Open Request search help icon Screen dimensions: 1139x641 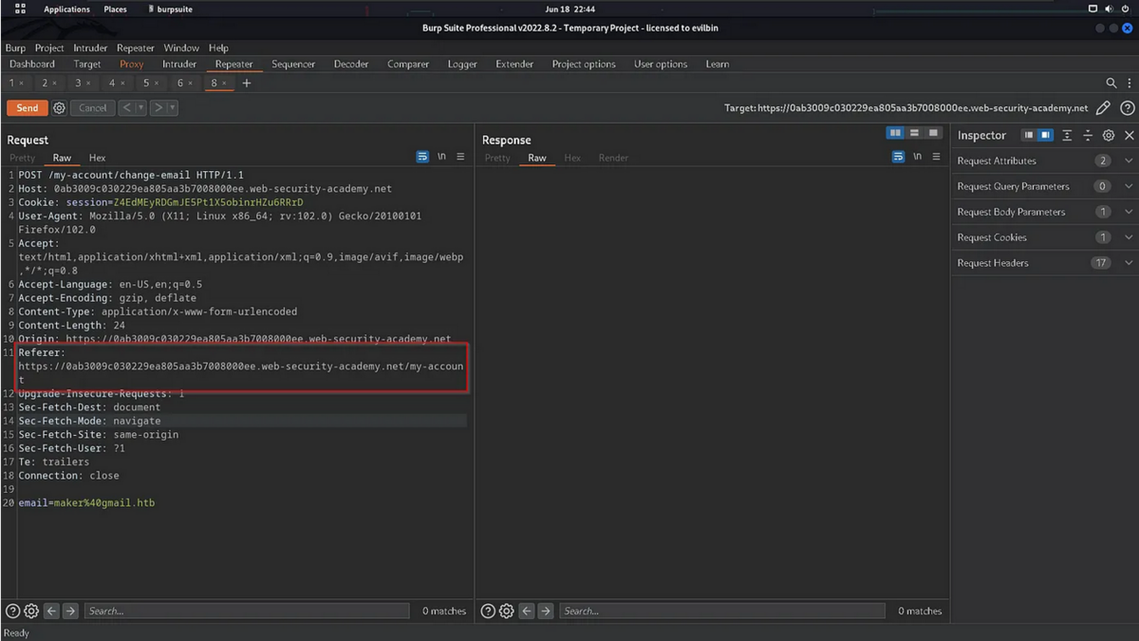point(12,611)
